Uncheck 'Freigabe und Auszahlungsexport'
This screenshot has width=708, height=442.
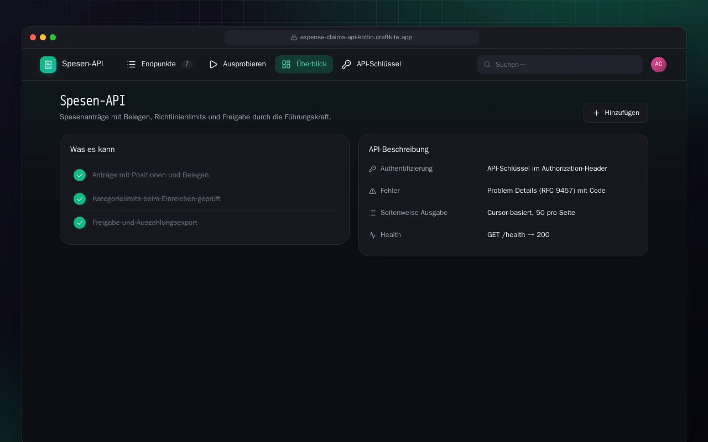pyautogui.click(x=80, y=223)
